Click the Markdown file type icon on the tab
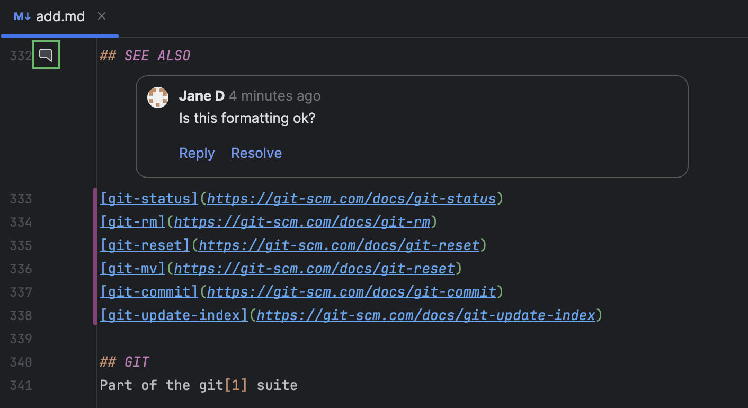The image size is (748, 408). 21,16
